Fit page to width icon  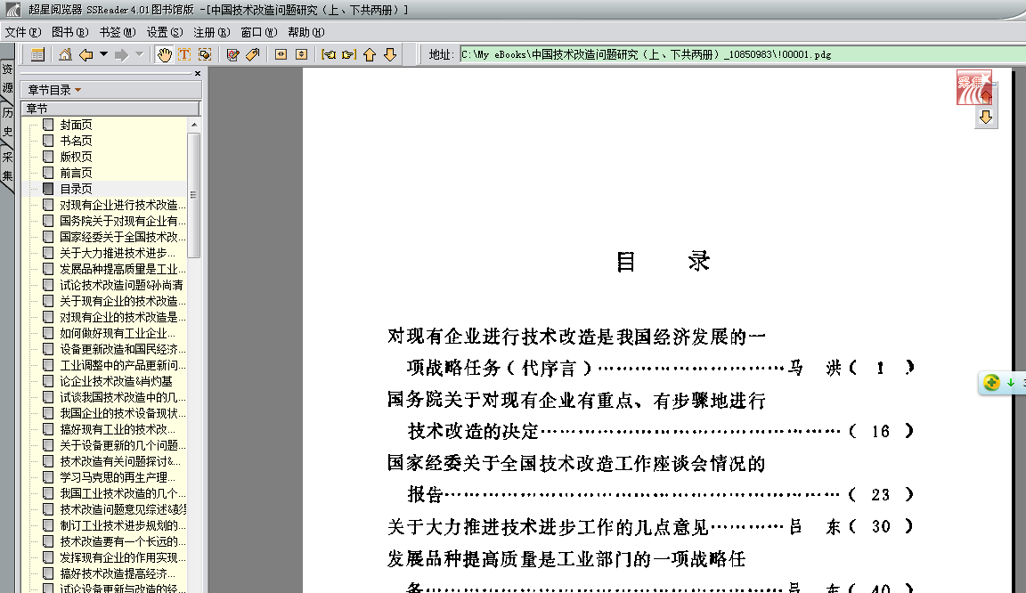pyautogui.click(x=281, y=55)
